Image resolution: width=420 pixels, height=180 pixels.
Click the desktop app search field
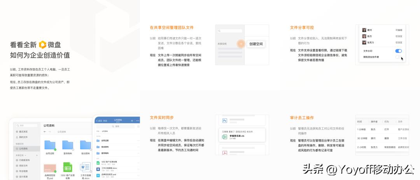point(26,125)
